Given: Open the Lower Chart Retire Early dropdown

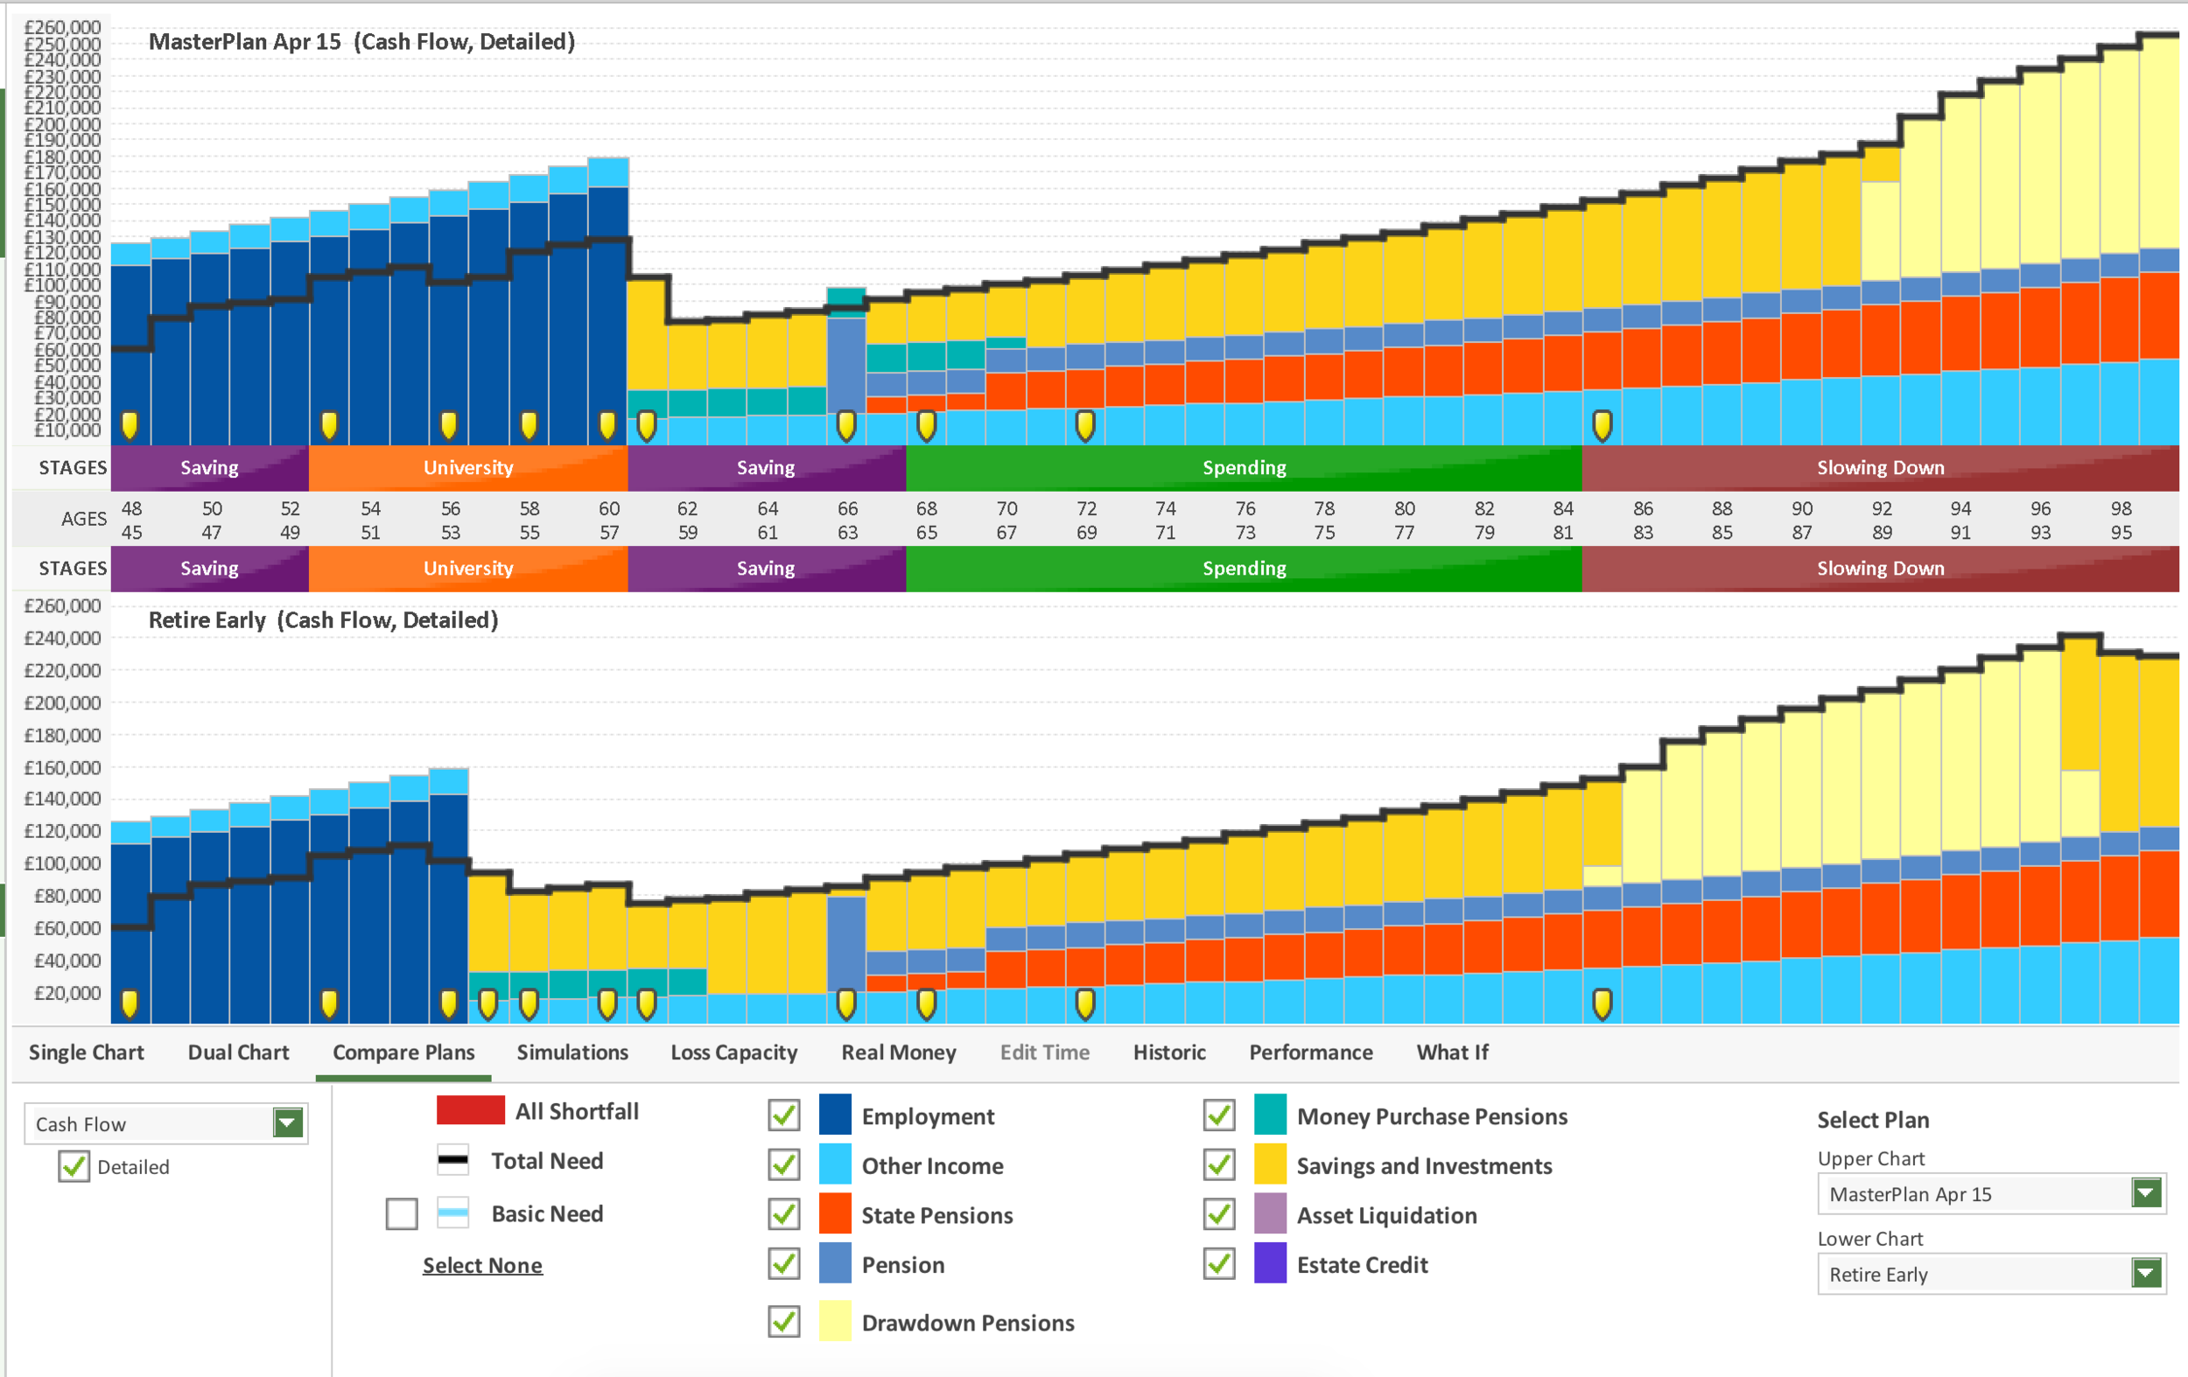Looking at the screenshot, I should (2146, 1274).
